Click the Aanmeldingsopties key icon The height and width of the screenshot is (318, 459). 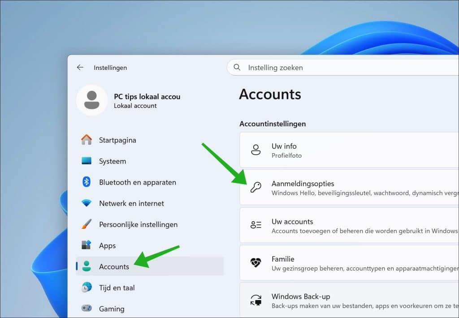click(x=256, y=187)
